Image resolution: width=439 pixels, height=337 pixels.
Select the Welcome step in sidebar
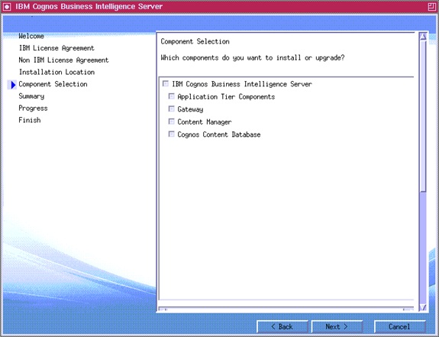[31, 36]
